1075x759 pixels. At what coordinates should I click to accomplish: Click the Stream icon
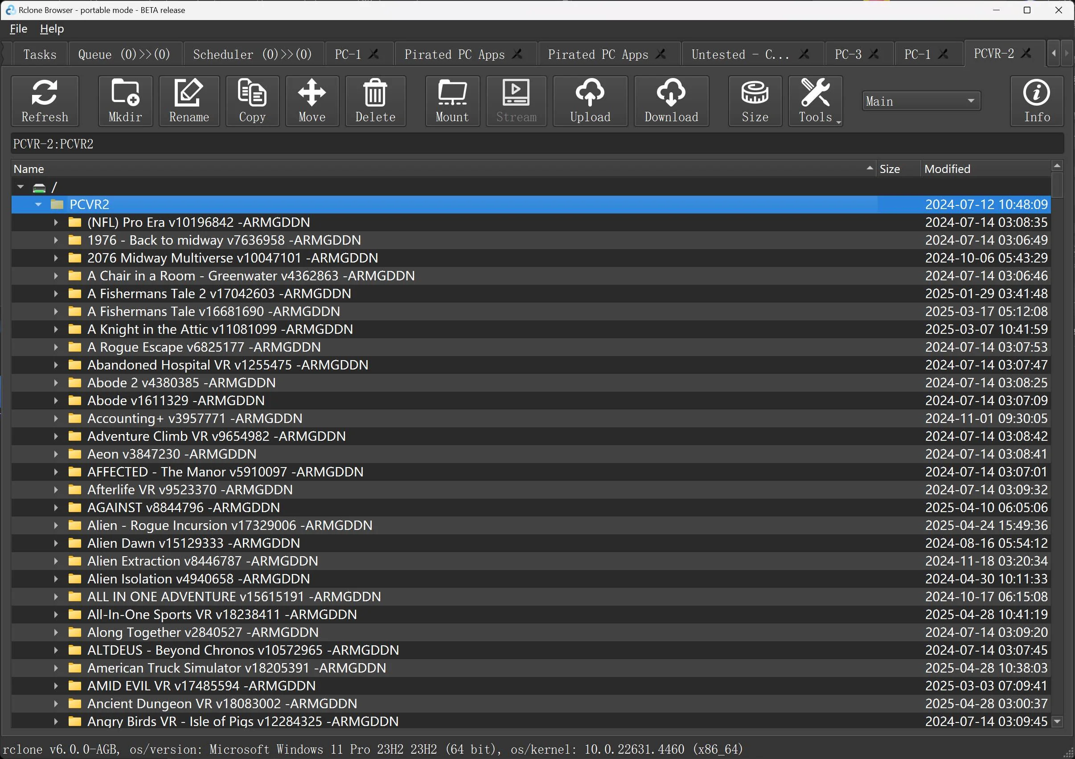(x=516, y=101)
